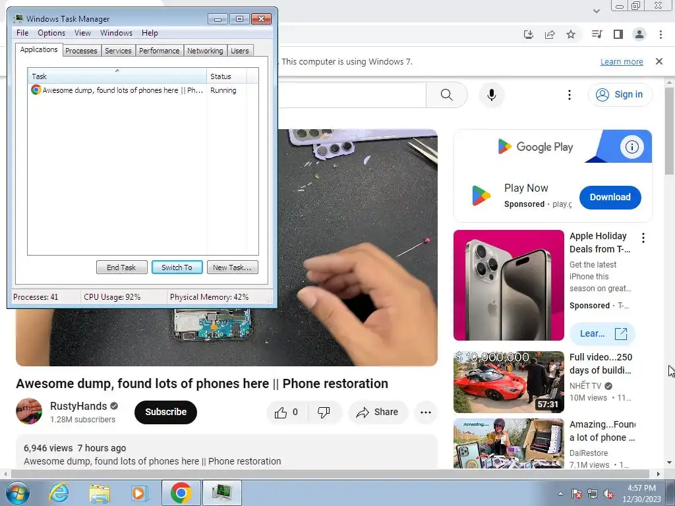This screenshot has height=506, width=675.
Task: Click the Sign in button
Action: (620, 95)
